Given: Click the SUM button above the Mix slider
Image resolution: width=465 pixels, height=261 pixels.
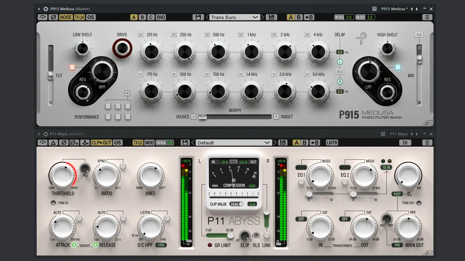Looking at the screenshot, I should 419,35.
